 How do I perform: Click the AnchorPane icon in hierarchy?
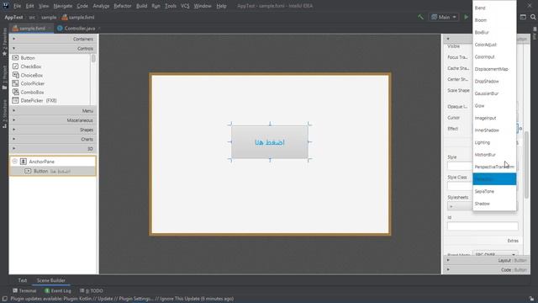pos(24,162)
